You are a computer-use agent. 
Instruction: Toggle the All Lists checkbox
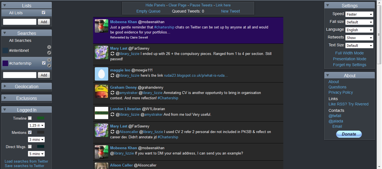43,13
